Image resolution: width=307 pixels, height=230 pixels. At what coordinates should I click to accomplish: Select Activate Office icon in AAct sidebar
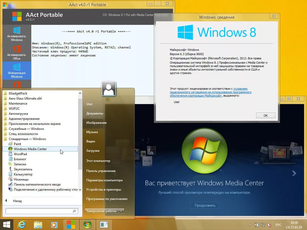pos(17,53)
